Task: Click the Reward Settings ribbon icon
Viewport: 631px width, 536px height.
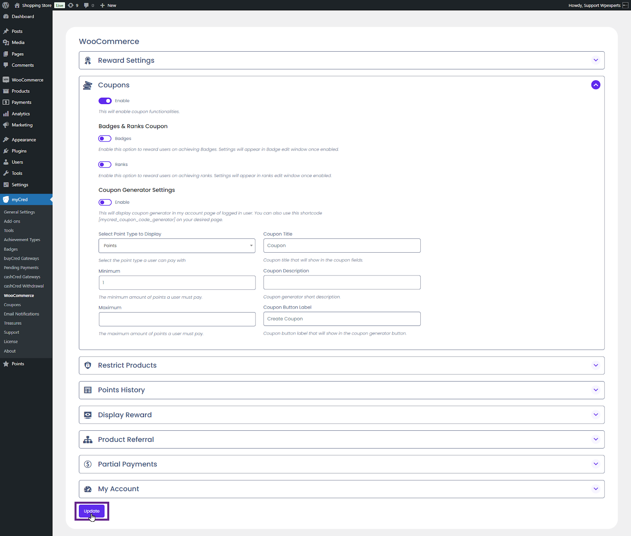Action: [x=88, y=60]
